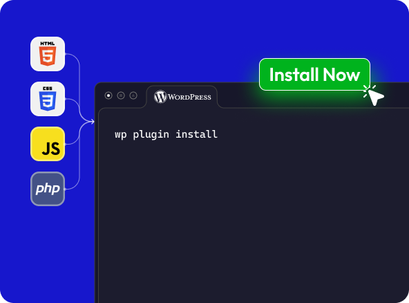
Task: Click the empty terminal area below the command
Action: pos(253,222)
